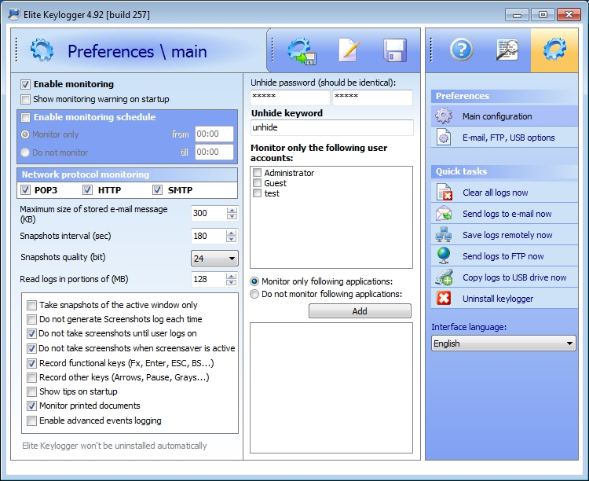Click the E-mail, FTP, USB options icon

[444, 138]
